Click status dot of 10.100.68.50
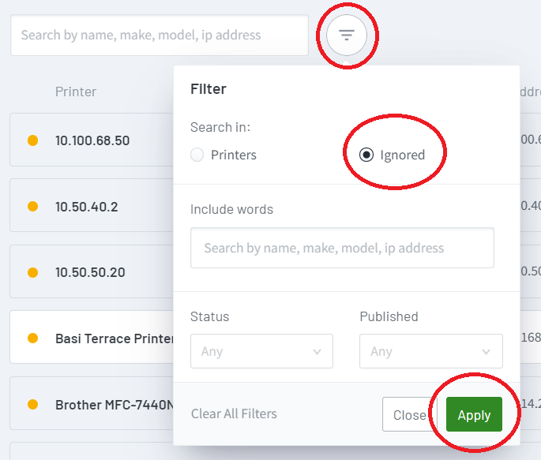Image resolution: width=541 pixels, height=460 pixels. [33, 140]
